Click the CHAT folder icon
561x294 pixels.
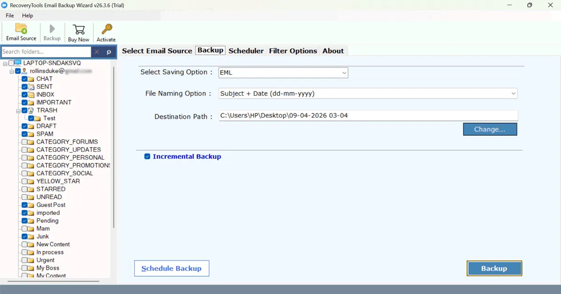[x=31, y=79]
